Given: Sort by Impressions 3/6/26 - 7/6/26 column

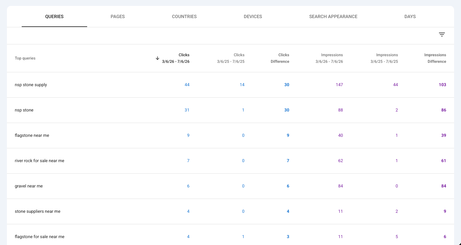Looking at the screenshot, I should (x=329, y=58).
